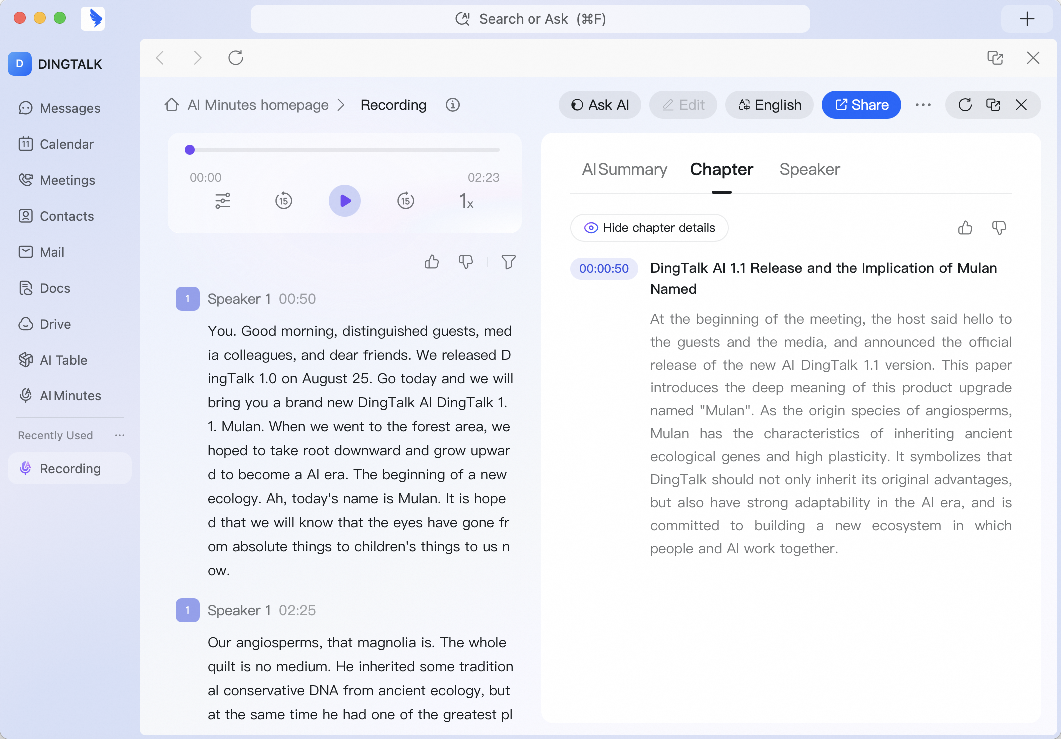
Task: Toggle Hide chapter details
Action: (649, 228)
